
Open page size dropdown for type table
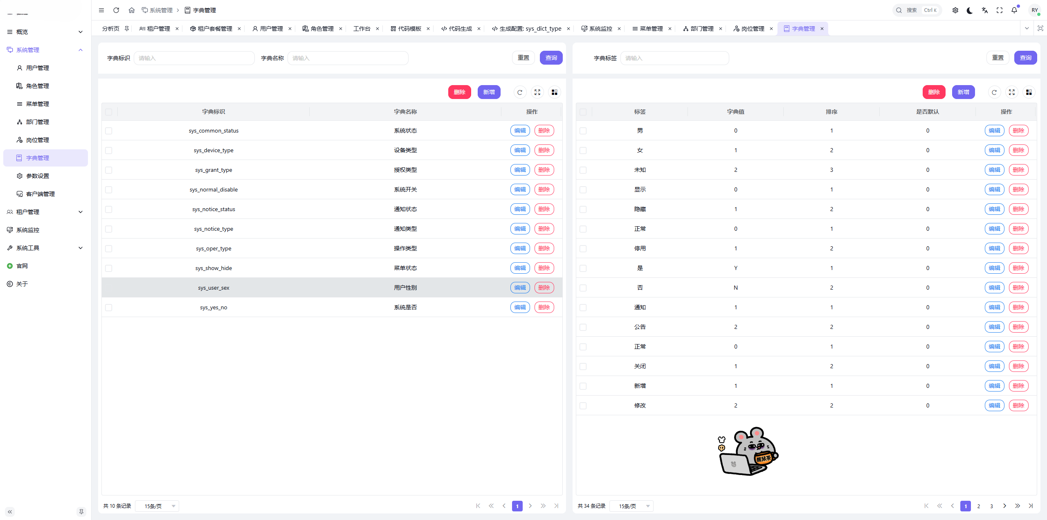(157, 506)
